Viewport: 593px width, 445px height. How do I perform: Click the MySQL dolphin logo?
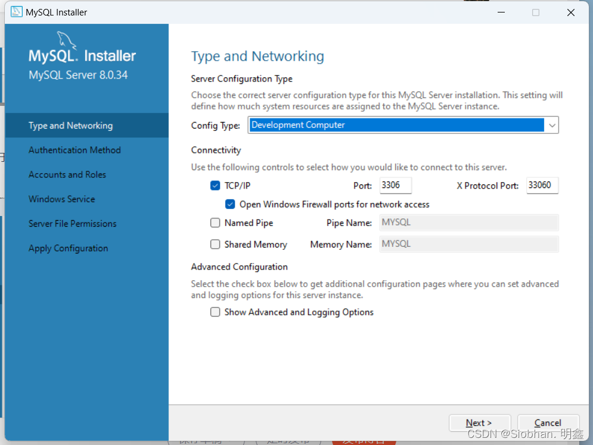tap(67, 40)
